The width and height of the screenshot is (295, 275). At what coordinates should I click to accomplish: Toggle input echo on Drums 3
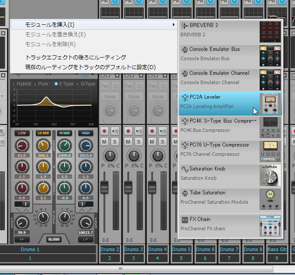(x=139, y=131)
